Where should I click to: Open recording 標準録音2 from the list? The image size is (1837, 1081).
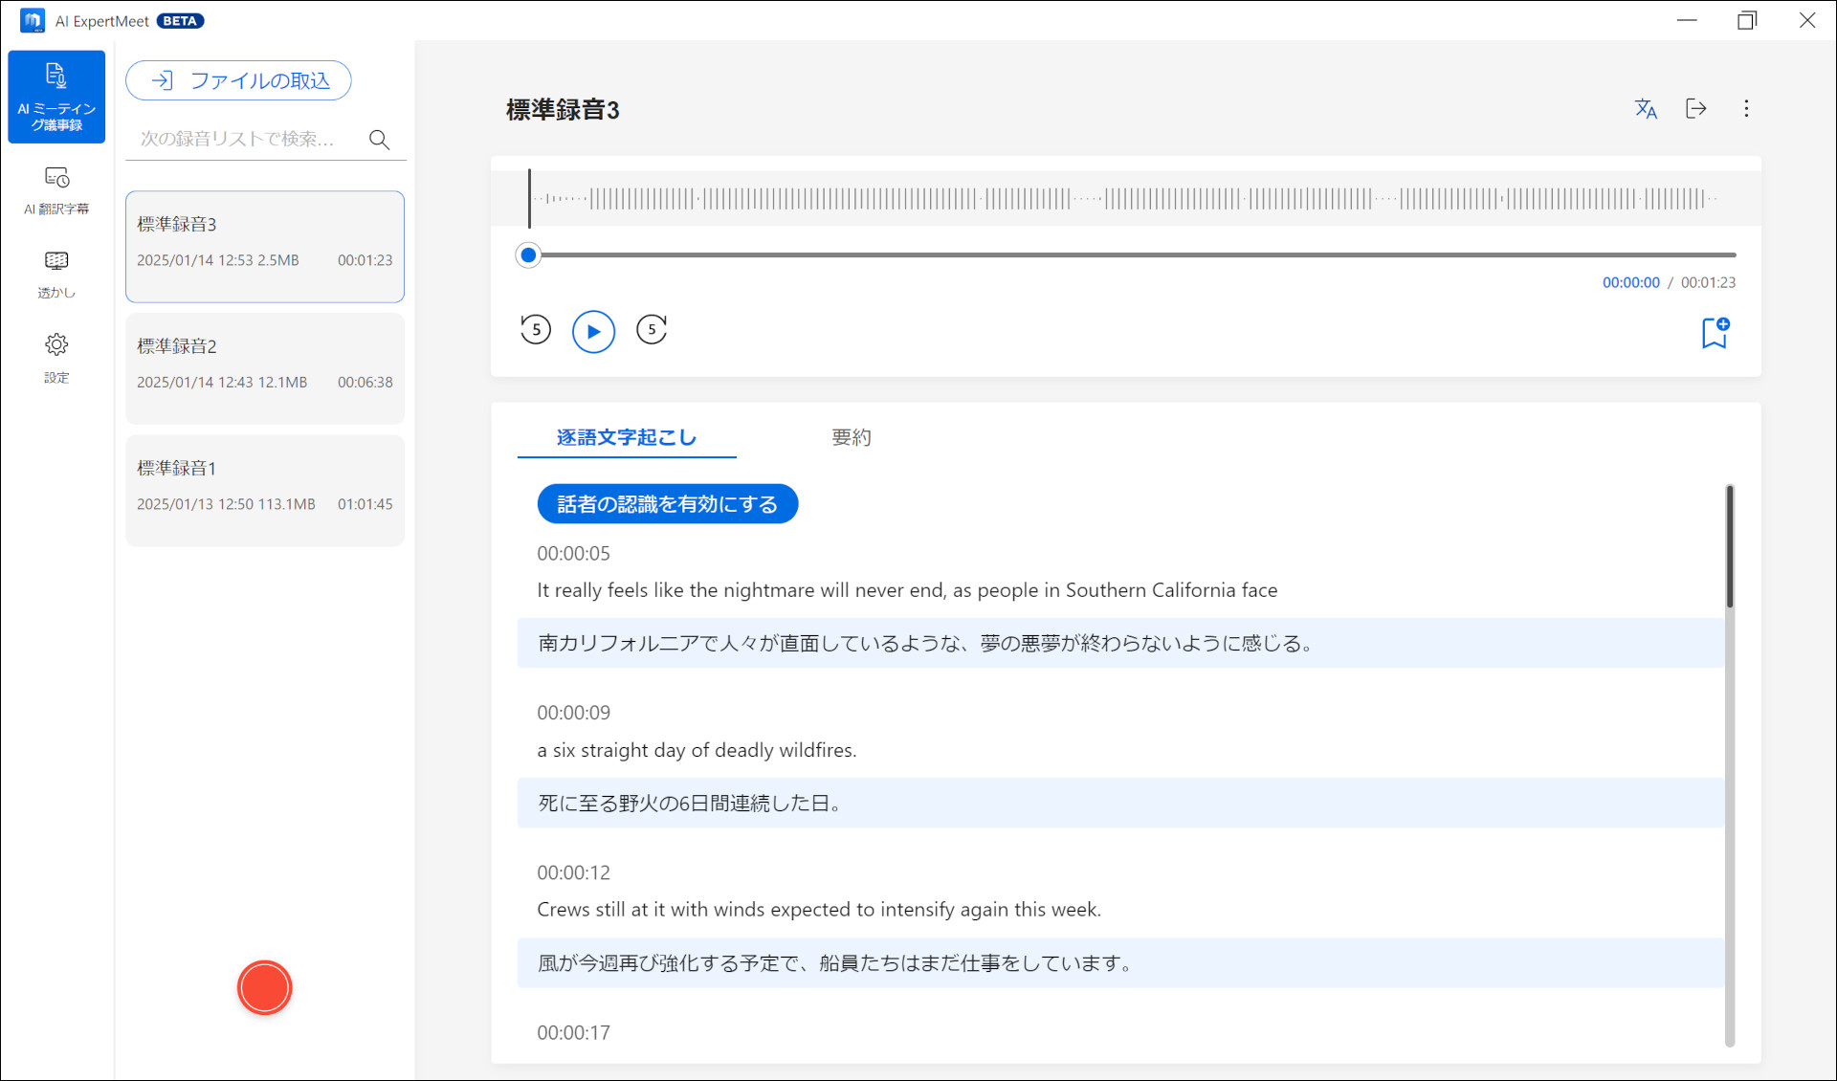pos(265,368)
